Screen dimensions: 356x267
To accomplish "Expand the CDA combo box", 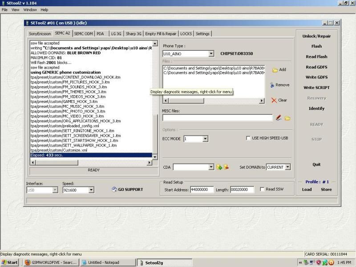I will click(211, 167).
